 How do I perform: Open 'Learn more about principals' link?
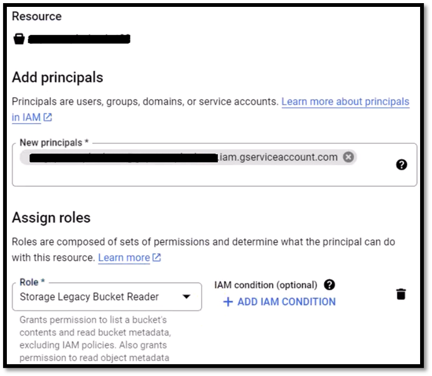click(345, 102)
